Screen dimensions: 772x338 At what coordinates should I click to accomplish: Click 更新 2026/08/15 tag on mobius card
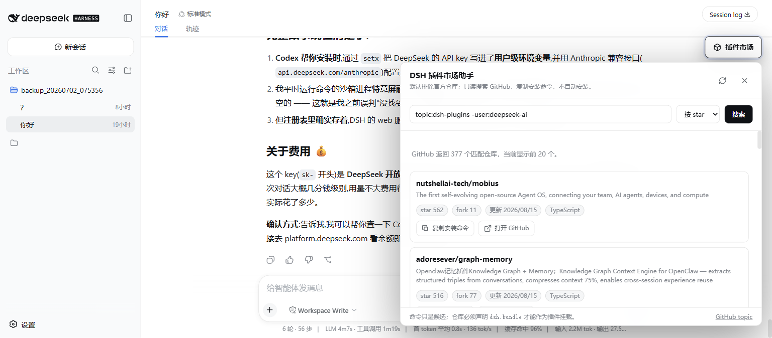(x=513, y=210)
